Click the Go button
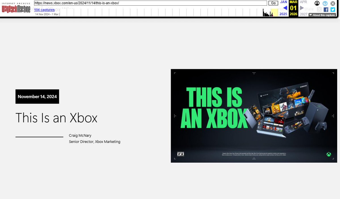 273,3
